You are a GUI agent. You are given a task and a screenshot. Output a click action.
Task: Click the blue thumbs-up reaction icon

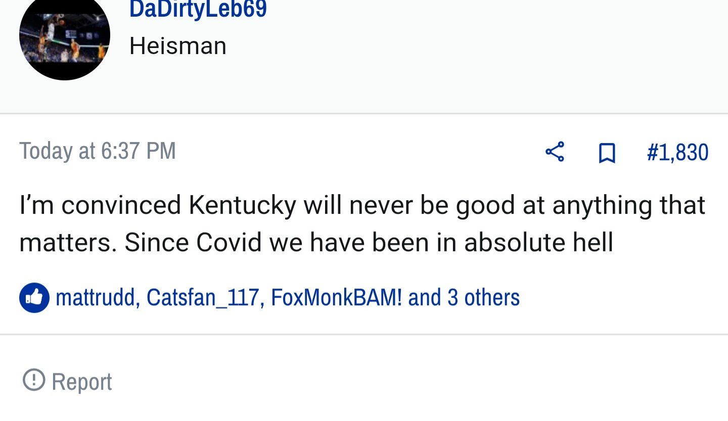click(x=34, y=298)
